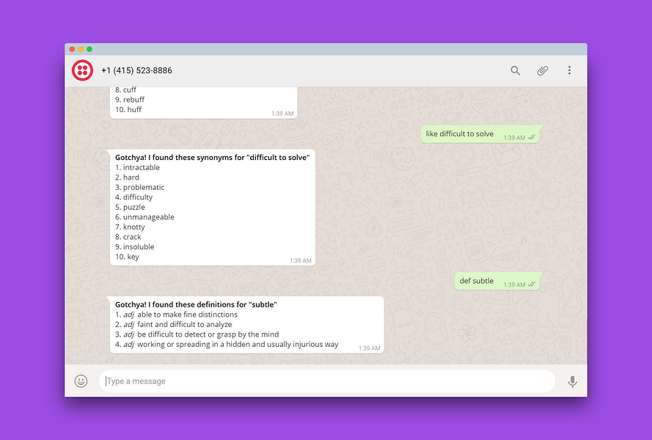
Task: Start voice recording with microphone icon
Action: coord(572,381)
